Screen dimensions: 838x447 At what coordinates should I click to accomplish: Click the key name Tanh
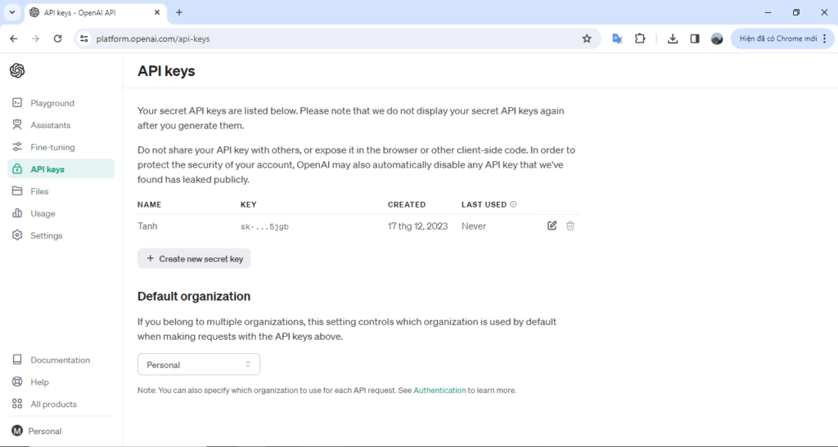[x=147, y=226]
